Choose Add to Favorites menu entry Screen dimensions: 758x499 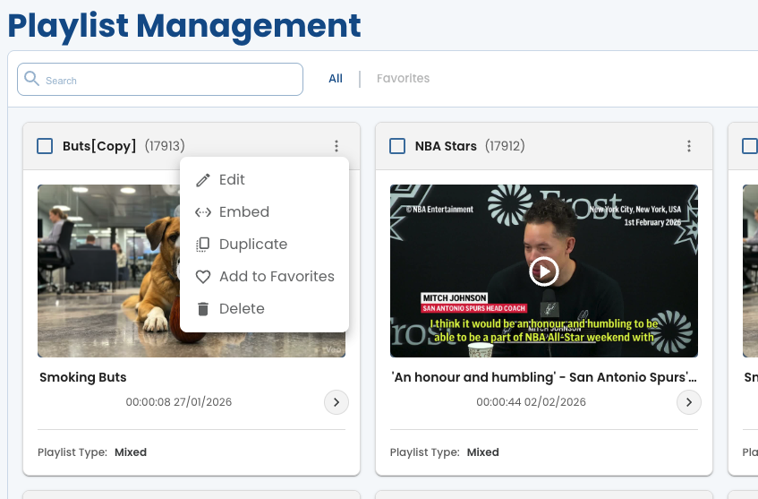point(264,277)
